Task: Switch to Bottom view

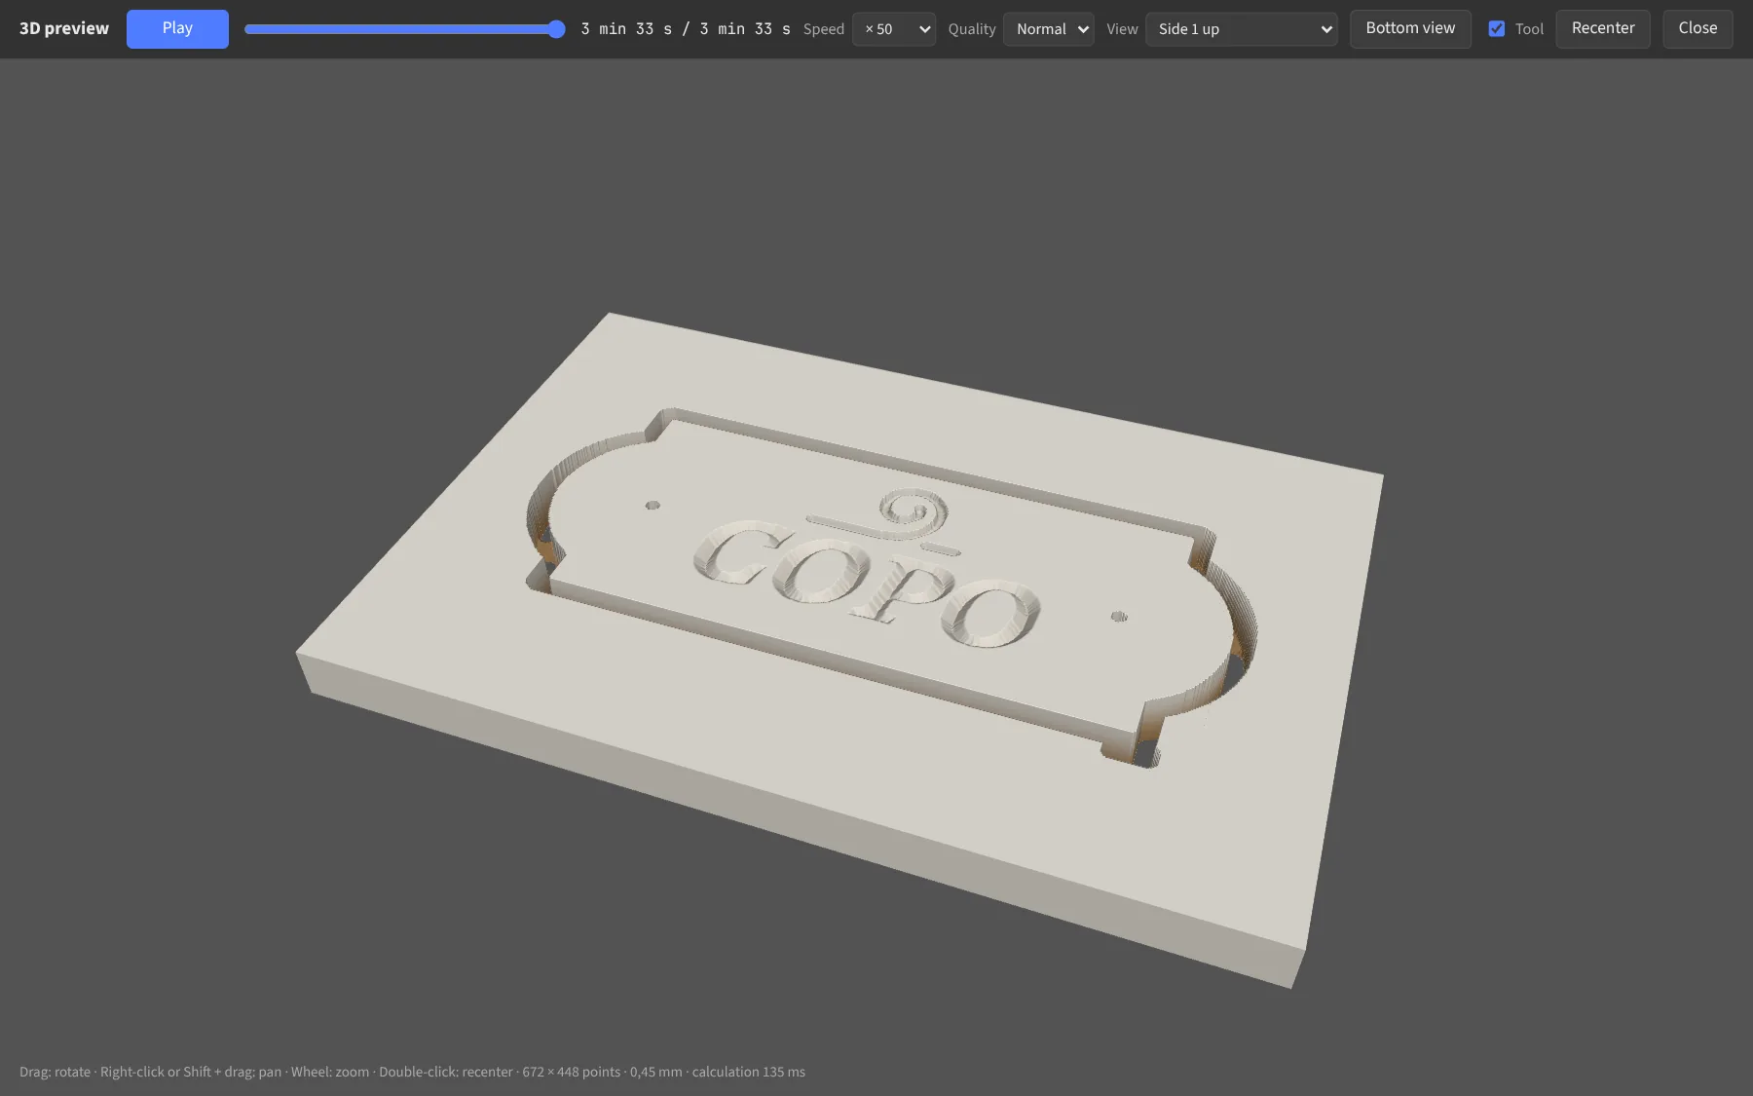Action: click(1410, 28)
